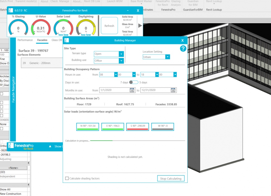271x196 pixels.
Task: Click the Guardian for BIM ribbon button
Action: [x=193, y=3]
